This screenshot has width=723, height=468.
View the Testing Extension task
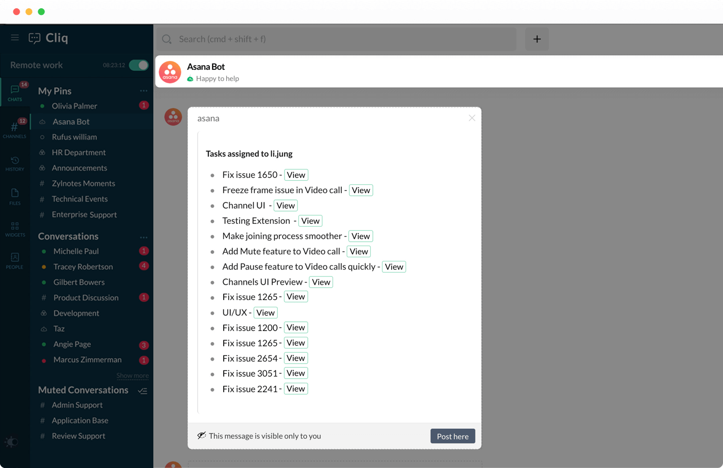point(310,221)
